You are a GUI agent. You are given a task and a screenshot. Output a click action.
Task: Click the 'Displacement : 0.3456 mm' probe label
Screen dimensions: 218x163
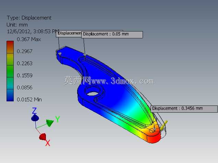[184, 109]
